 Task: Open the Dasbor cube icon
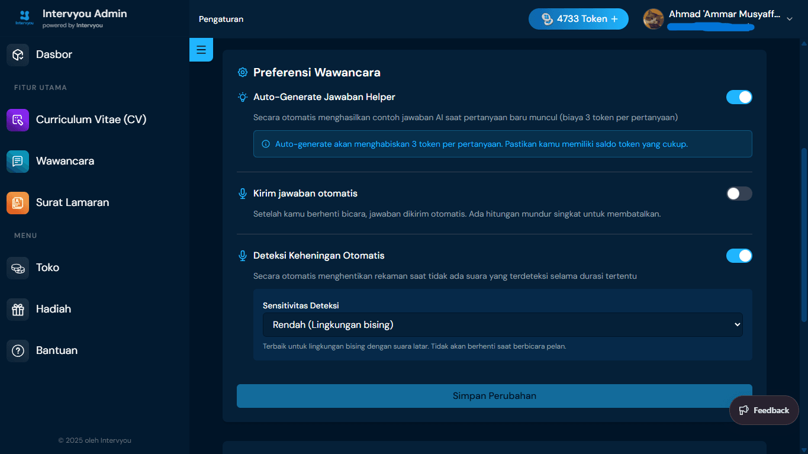18,54
